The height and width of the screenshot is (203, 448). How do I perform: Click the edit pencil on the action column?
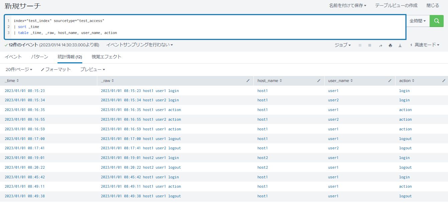(444, 80)
